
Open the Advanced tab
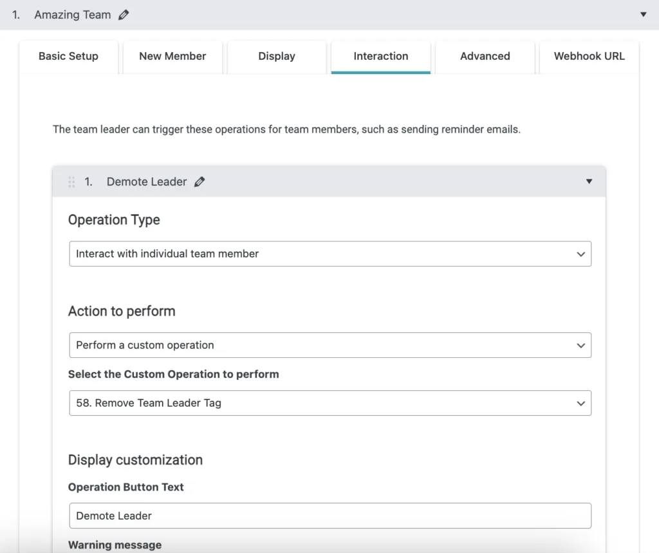coord(485,56)
